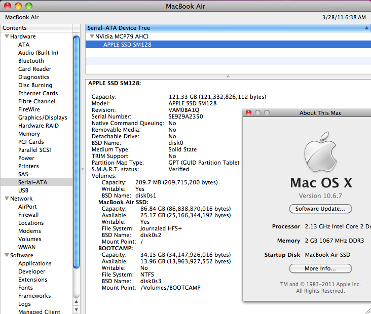371x314 pixels.
Task: Sort by Serial-ATA Device Tree header
Action: pyautogui.click(x=228, y=28)
